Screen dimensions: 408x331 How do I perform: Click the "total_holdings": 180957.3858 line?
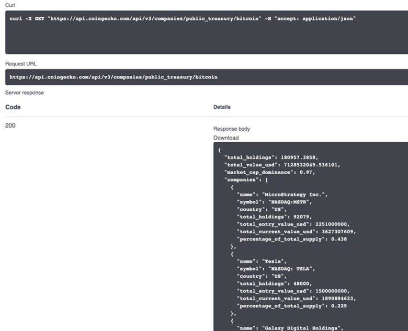271,157
